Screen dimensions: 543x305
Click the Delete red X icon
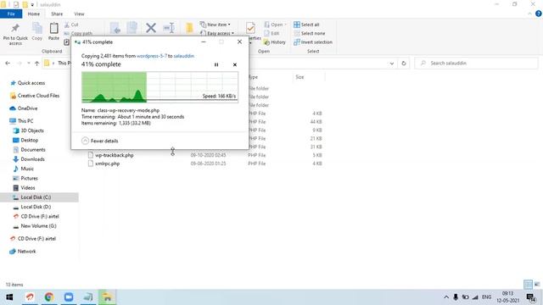point(151,28)
